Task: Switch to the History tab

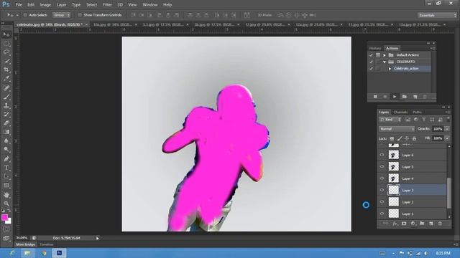Action: [375, 48]
